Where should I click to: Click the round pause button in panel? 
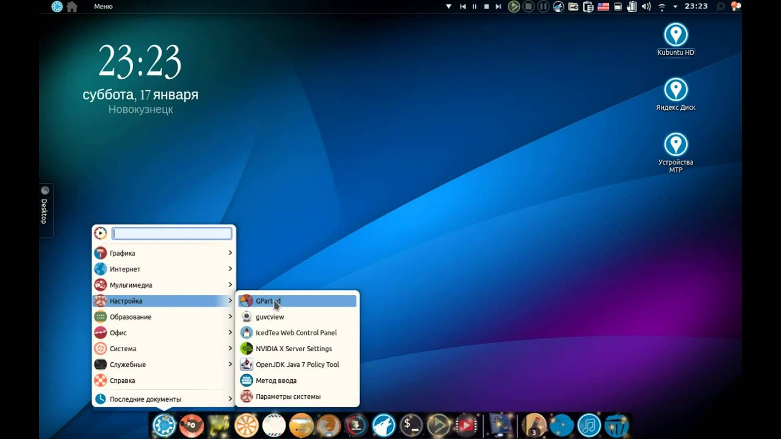click(x=543, y=7)
